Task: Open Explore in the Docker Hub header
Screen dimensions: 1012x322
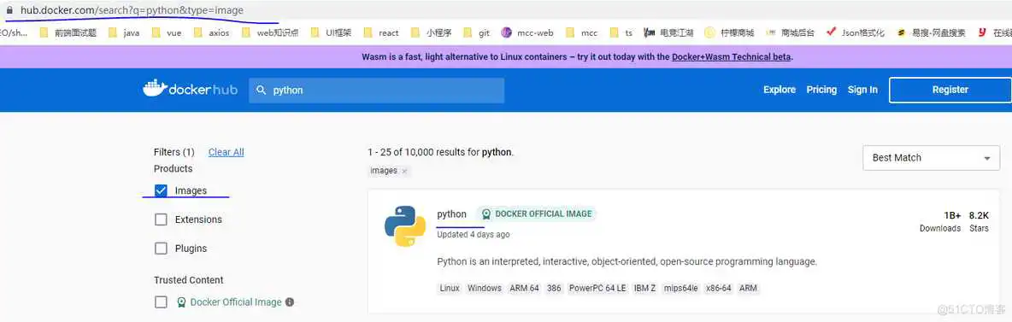Action: [779, 90]
